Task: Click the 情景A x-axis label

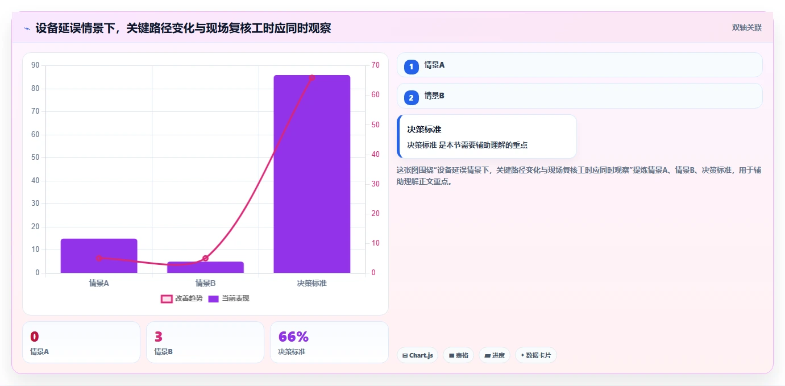Action: 99,283
